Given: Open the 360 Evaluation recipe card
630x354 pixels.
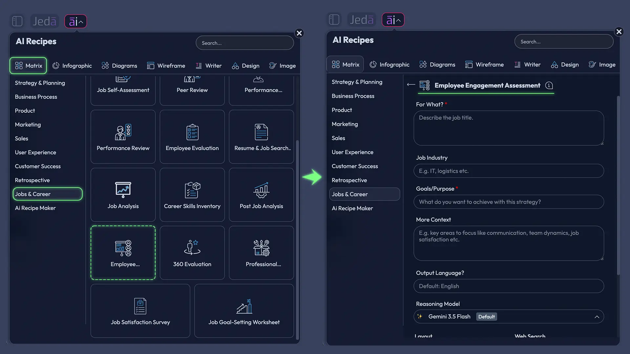Looking at the screenshot, I should point(192,253).
